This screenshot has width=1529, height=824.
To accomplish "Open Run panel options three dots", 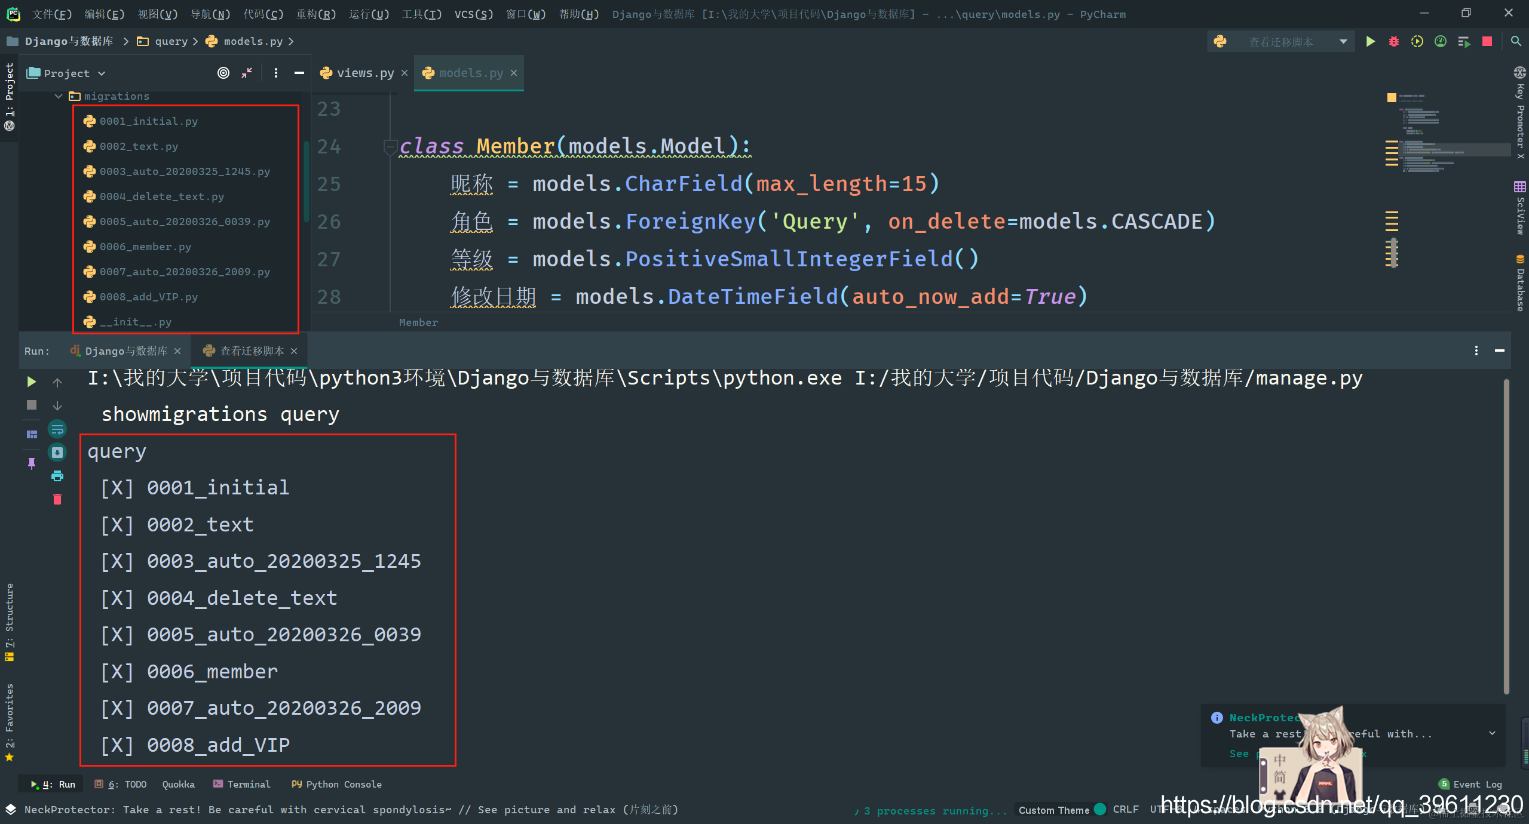I will (1476, 350).
